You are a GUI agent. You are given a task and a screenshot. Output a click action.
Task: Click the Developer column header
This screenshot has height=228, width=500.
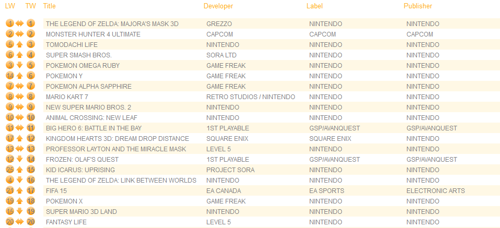pyautogui.click(x=218, y=6)
